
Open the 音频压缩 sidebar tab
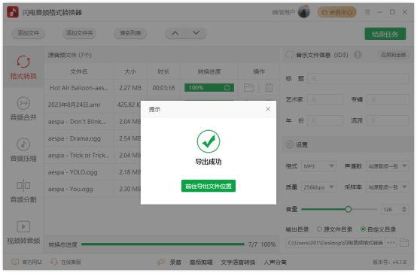tap(23, 150)
